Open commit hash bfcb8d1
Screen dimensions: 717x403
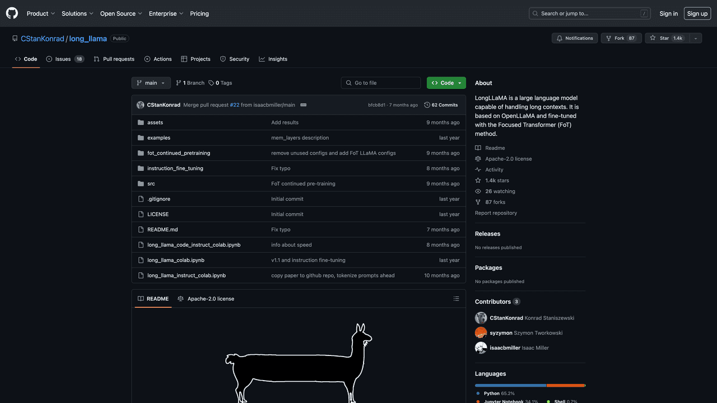tap(376, 105)
